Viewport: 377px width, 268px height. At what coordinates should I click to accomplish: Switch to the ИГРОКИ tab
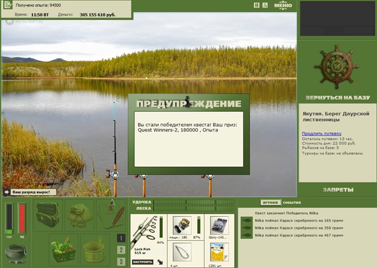pyautogui.click(x=269, y=203)
